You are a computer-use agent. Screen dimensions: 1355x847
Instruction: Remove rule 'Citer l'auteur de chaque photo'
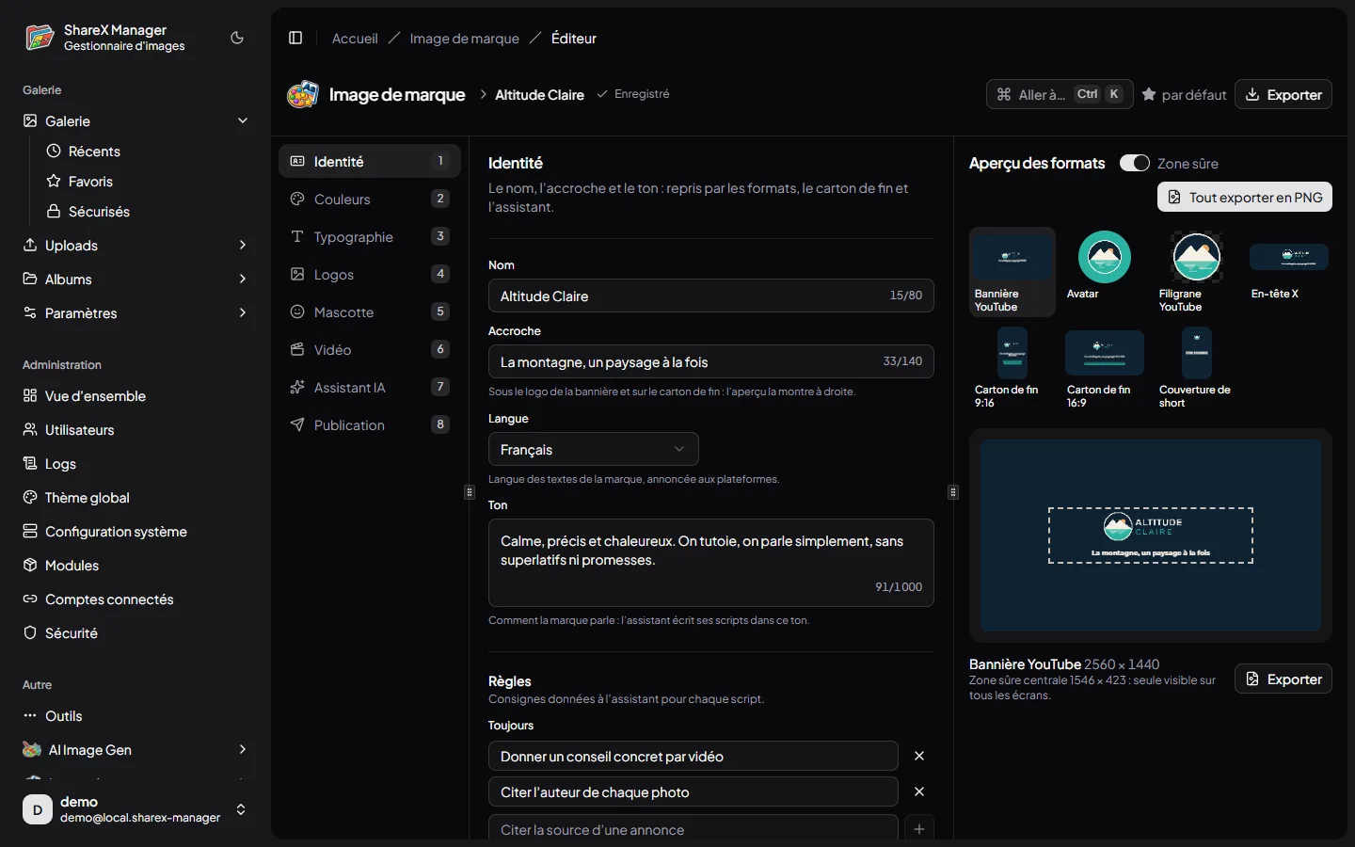point(919,791)
